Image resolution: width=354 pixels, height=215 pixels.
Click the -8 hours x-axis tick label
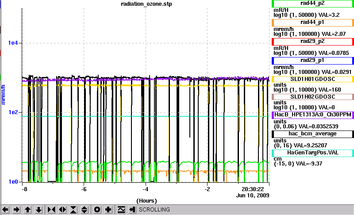pos(24,189)
